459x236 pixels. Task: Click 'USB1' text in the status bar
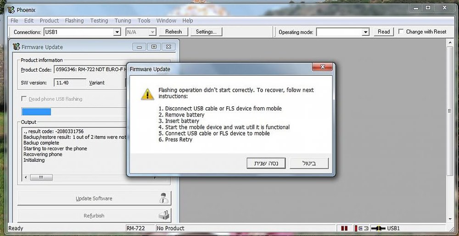(x=393, y=228)
